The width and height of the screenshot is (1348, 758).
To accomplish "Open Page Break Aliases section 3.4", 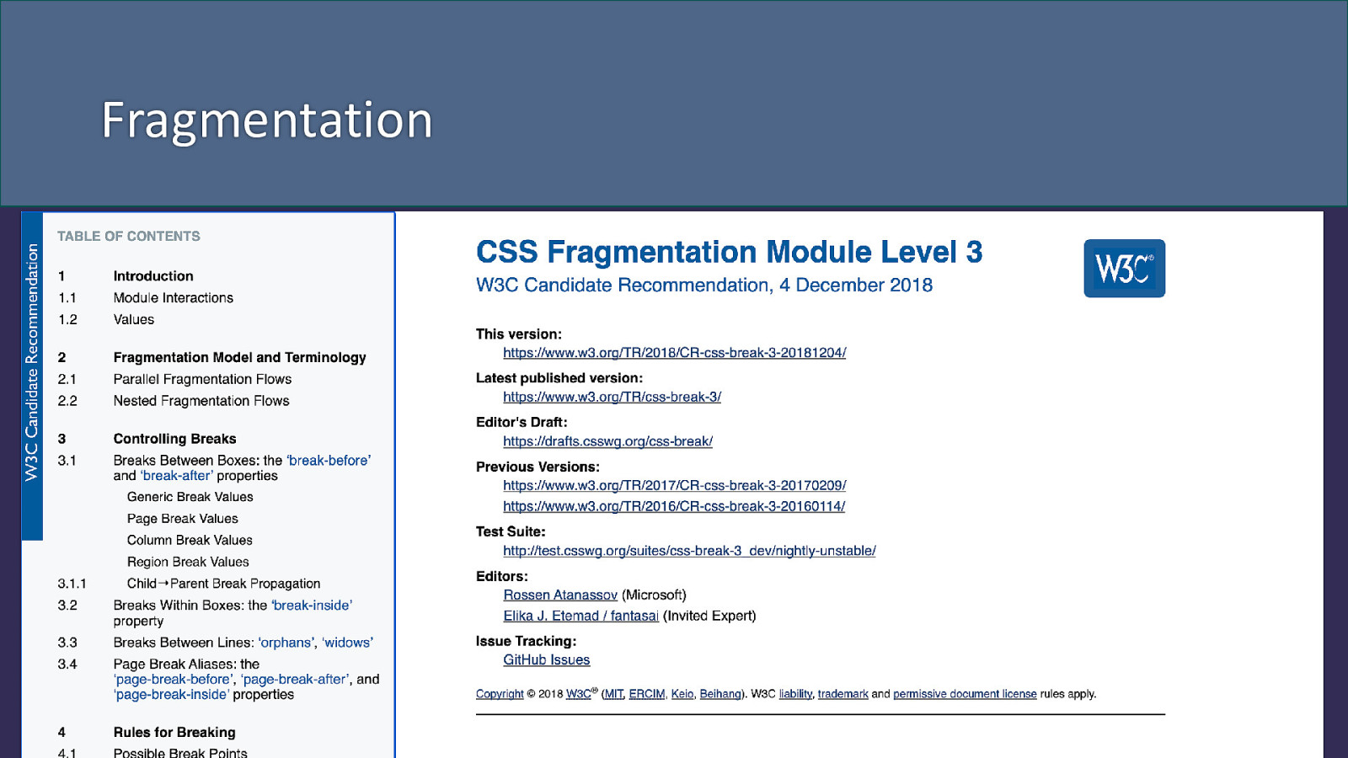I will (x=247, y=680).
